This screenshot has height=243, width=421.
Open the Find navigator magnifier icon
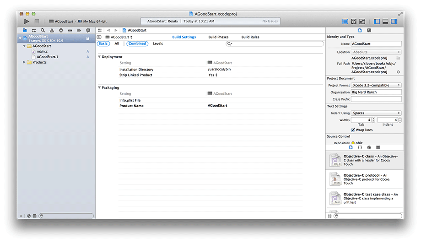coord(43,30)
